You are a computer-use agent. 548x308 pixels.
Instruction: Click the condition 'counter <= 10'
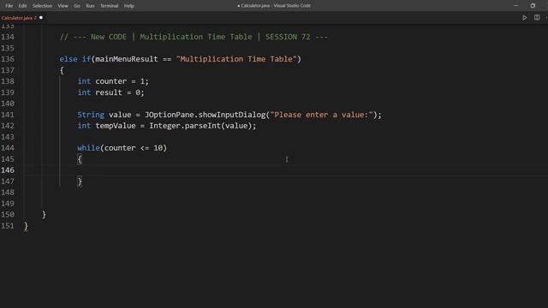[x=134, y=148]
